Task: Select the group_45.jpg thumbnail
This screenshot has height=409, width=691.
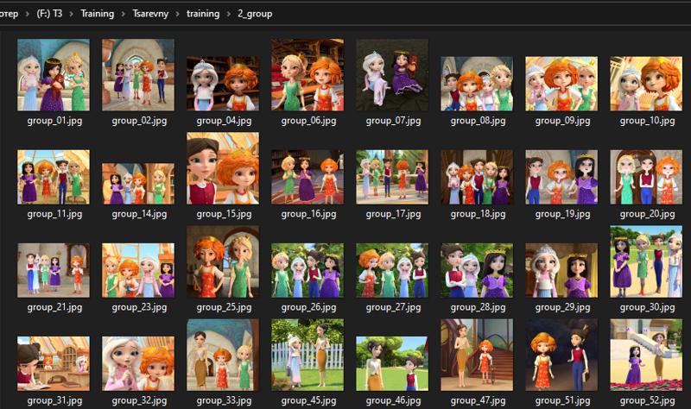Action: (307, 355)
